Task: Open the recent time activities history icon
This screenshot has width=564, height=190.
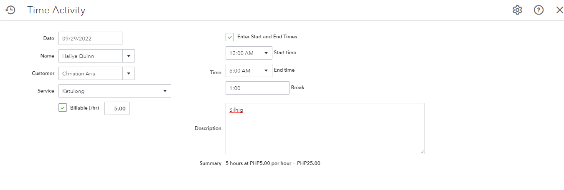Action: coord(10,10)
